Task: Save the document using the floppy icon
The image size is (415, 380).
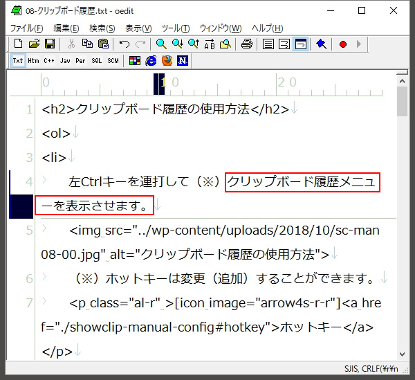Action: point(49,44)
